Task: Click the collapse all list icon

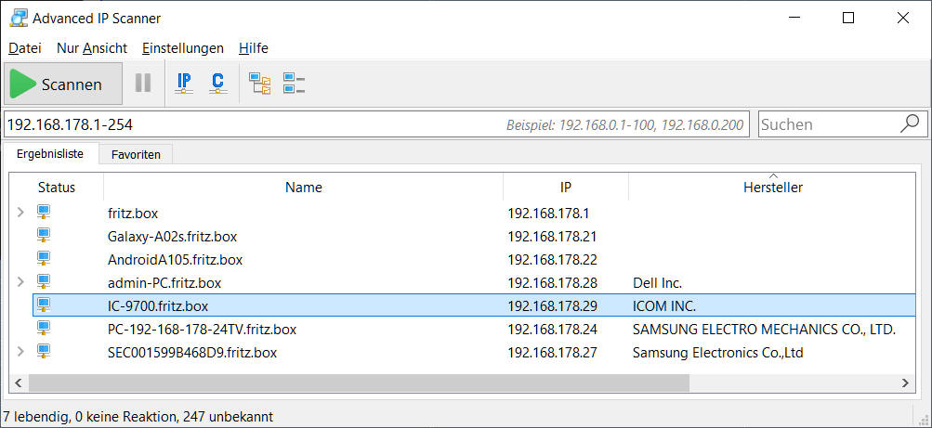Action: [294, 84]
